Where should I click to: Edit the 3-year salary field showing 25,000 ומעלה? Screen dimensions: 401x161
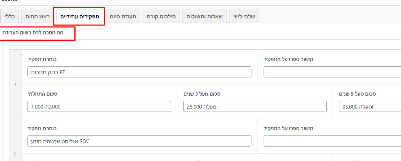(255, 107)
